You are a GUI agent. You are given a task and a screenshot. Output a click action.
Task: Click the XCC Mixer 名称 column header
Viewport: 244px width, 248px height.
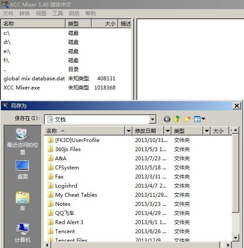(33, 24)
